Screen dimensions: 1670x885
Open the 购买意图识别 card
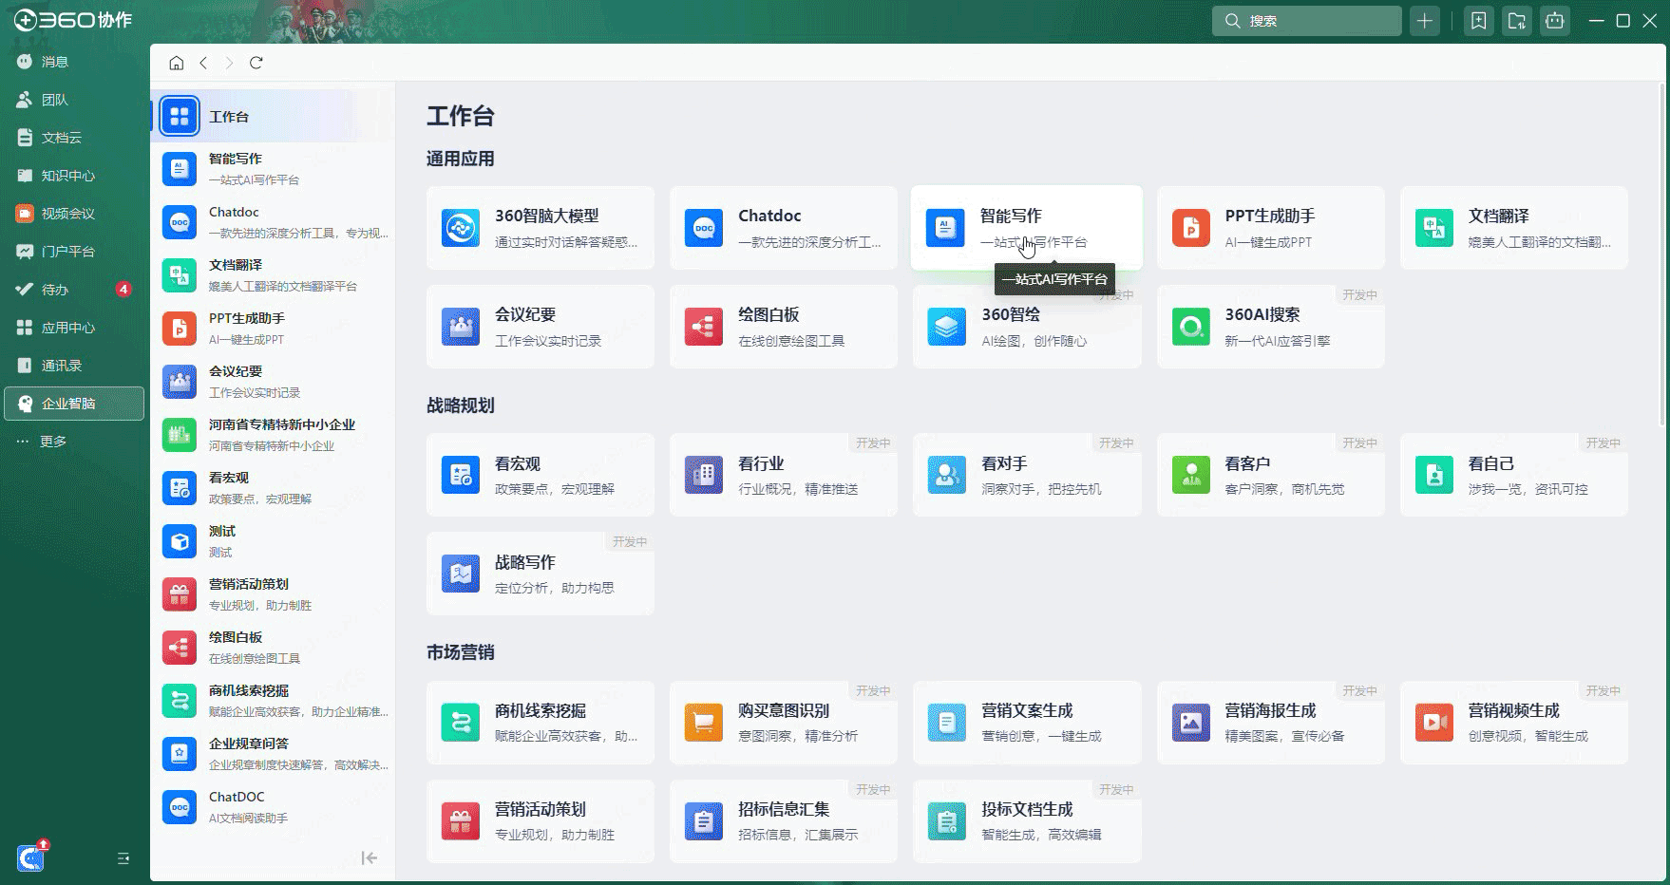click(784, 723)
